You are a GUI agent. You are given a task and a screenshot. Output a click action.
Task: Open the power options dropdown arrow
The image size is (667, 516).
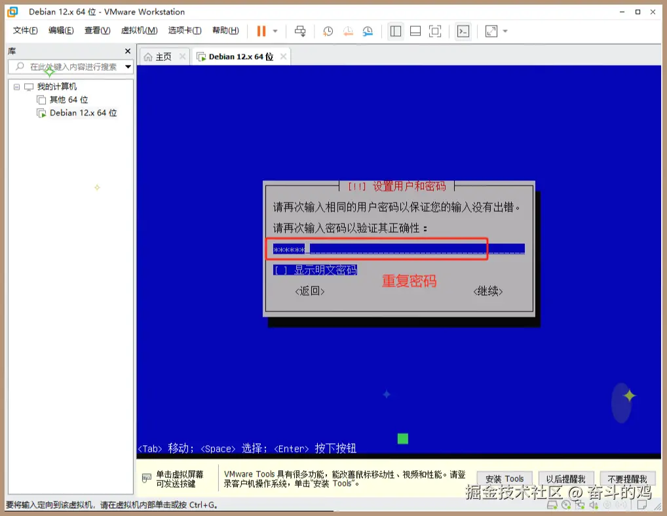coord(275,31)
